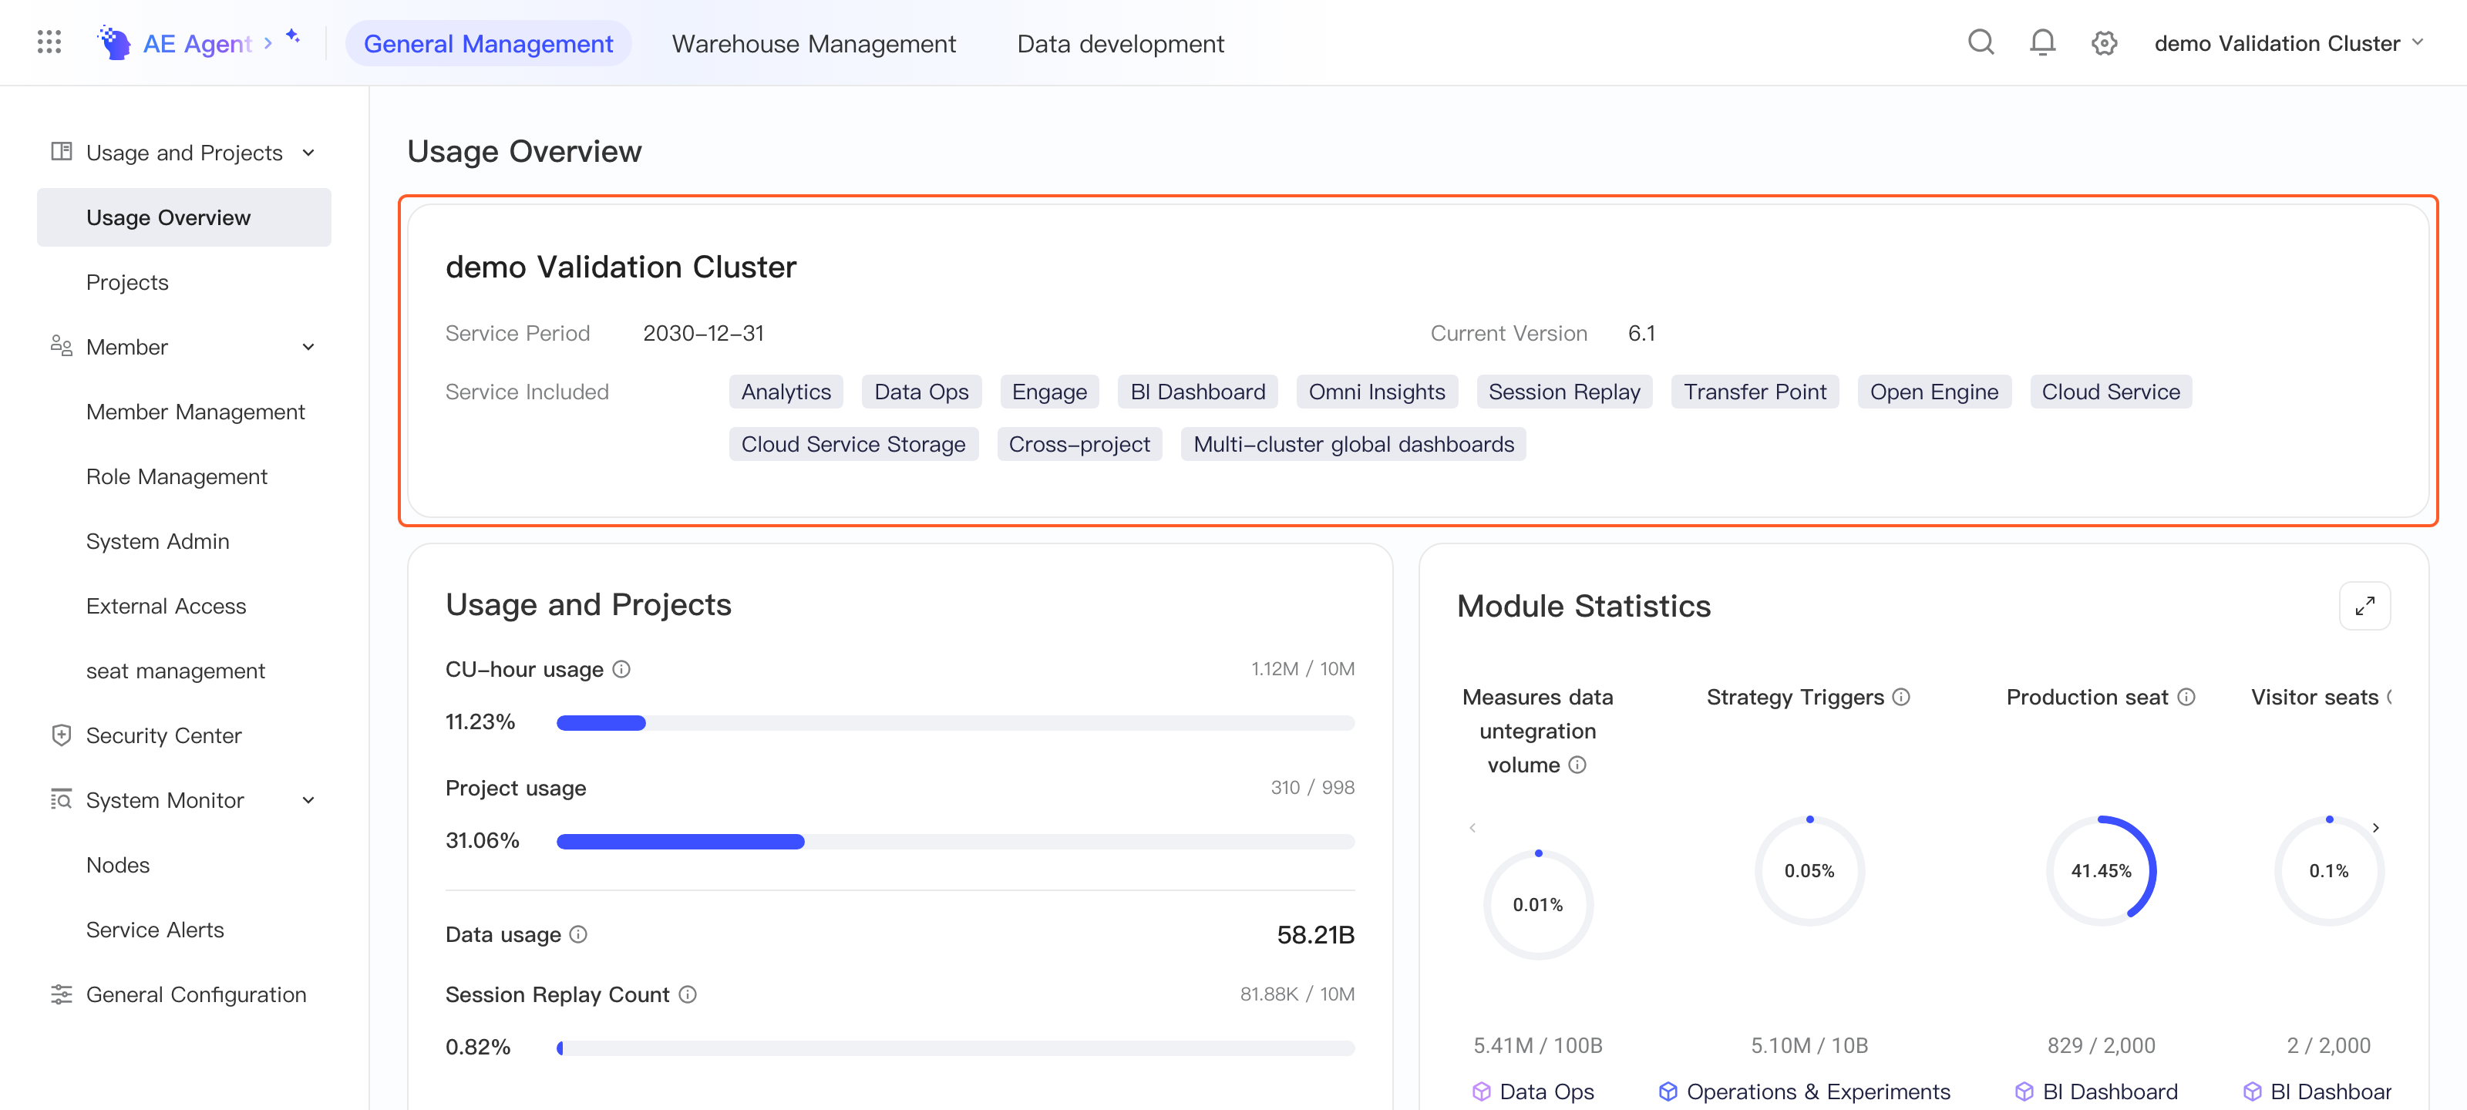The width and height of the screenshot is (2467, 1110).
Task: Expand the Module Statistics panel fullscreen icon
Action: (x=2364, y=605)
